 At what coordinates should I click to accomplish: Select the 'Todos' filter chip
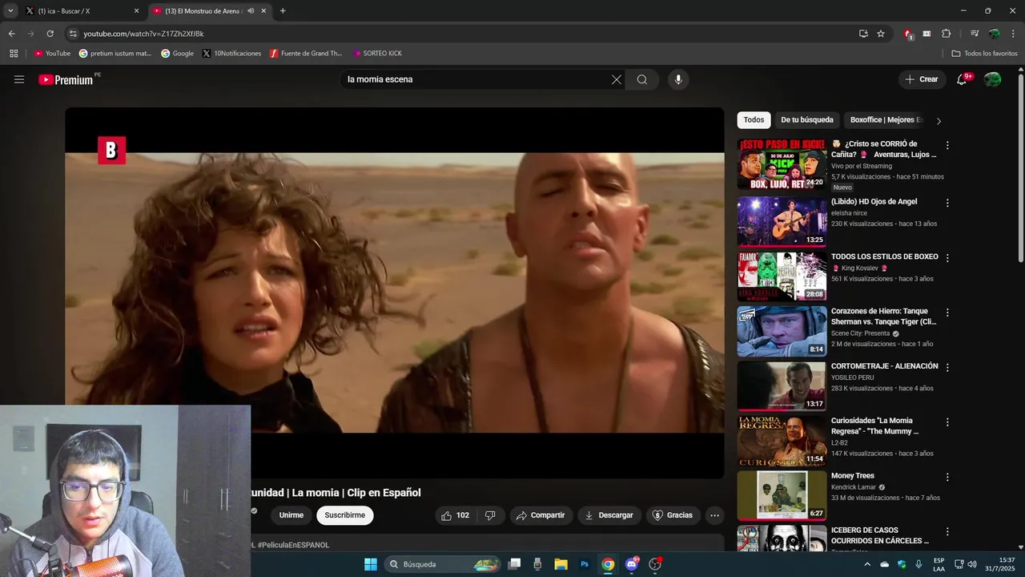pos(754,120)
